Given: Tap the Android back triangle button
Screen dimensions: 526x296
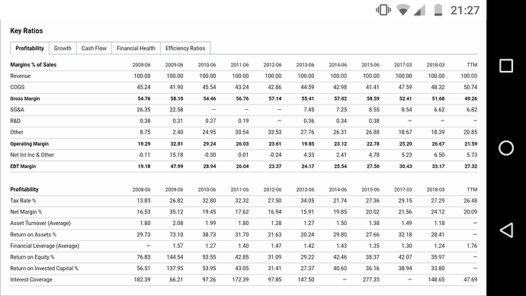Looking at the screenshot, I should [506, 230].
